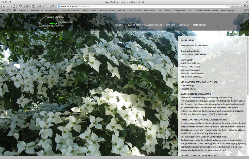Click the STATISTISCHE DATENERHEBUNG heading
This screenshot has height=159, width=249.
[199, 156]
